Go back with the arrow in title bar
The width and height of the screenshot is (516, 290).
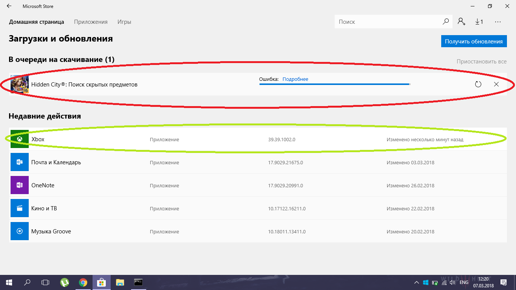pos(9,6)
